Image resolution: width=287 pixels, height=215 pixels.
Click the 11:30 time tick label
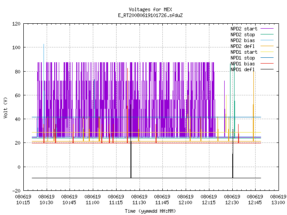coord(139,202)
